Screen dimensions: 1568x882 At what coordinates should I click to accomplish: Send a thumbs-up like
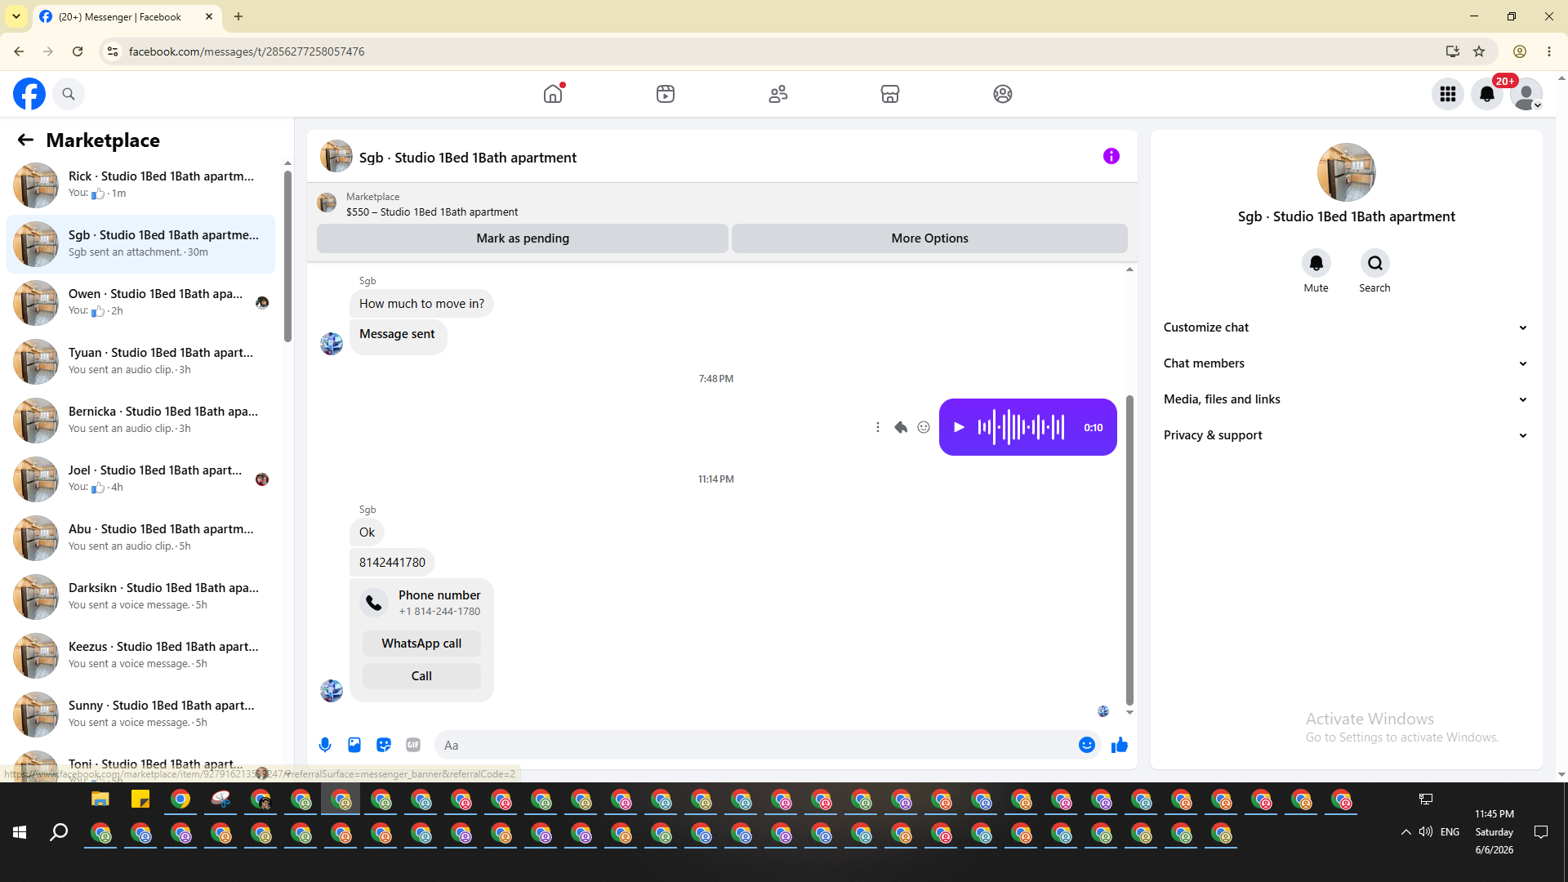tap(1120, 745)
